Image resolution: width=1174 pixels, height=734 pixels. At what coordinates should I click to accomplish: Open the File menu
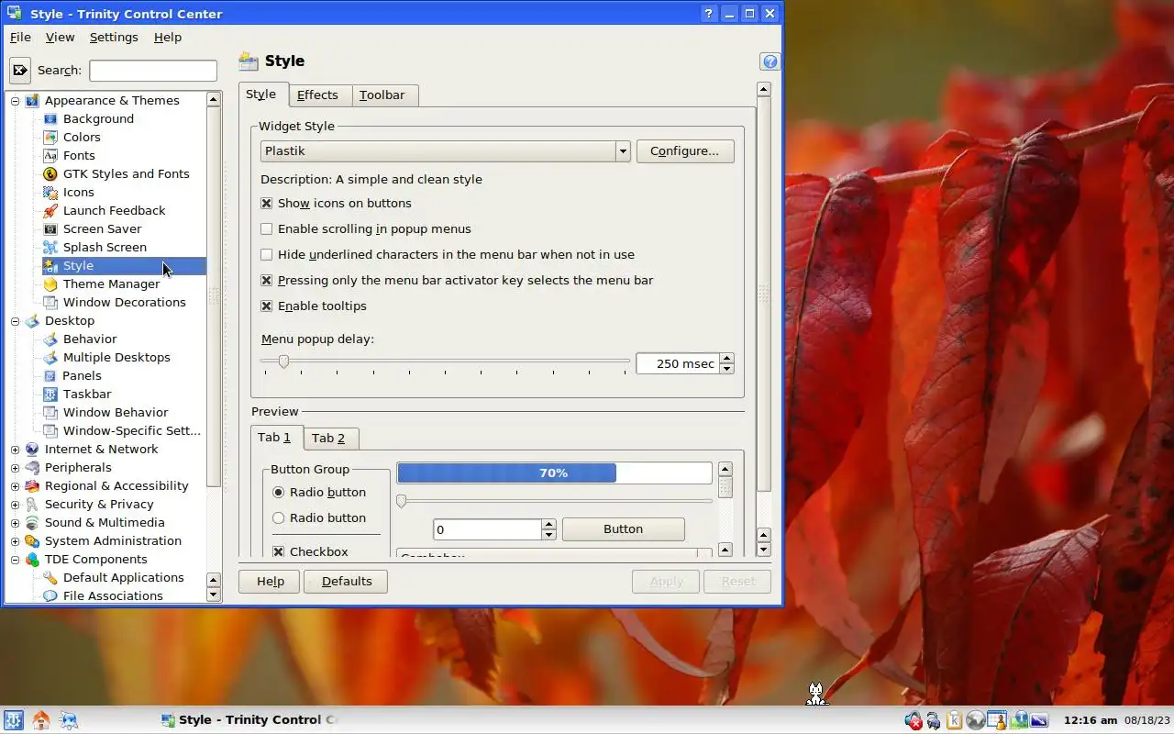coord(20,38)
